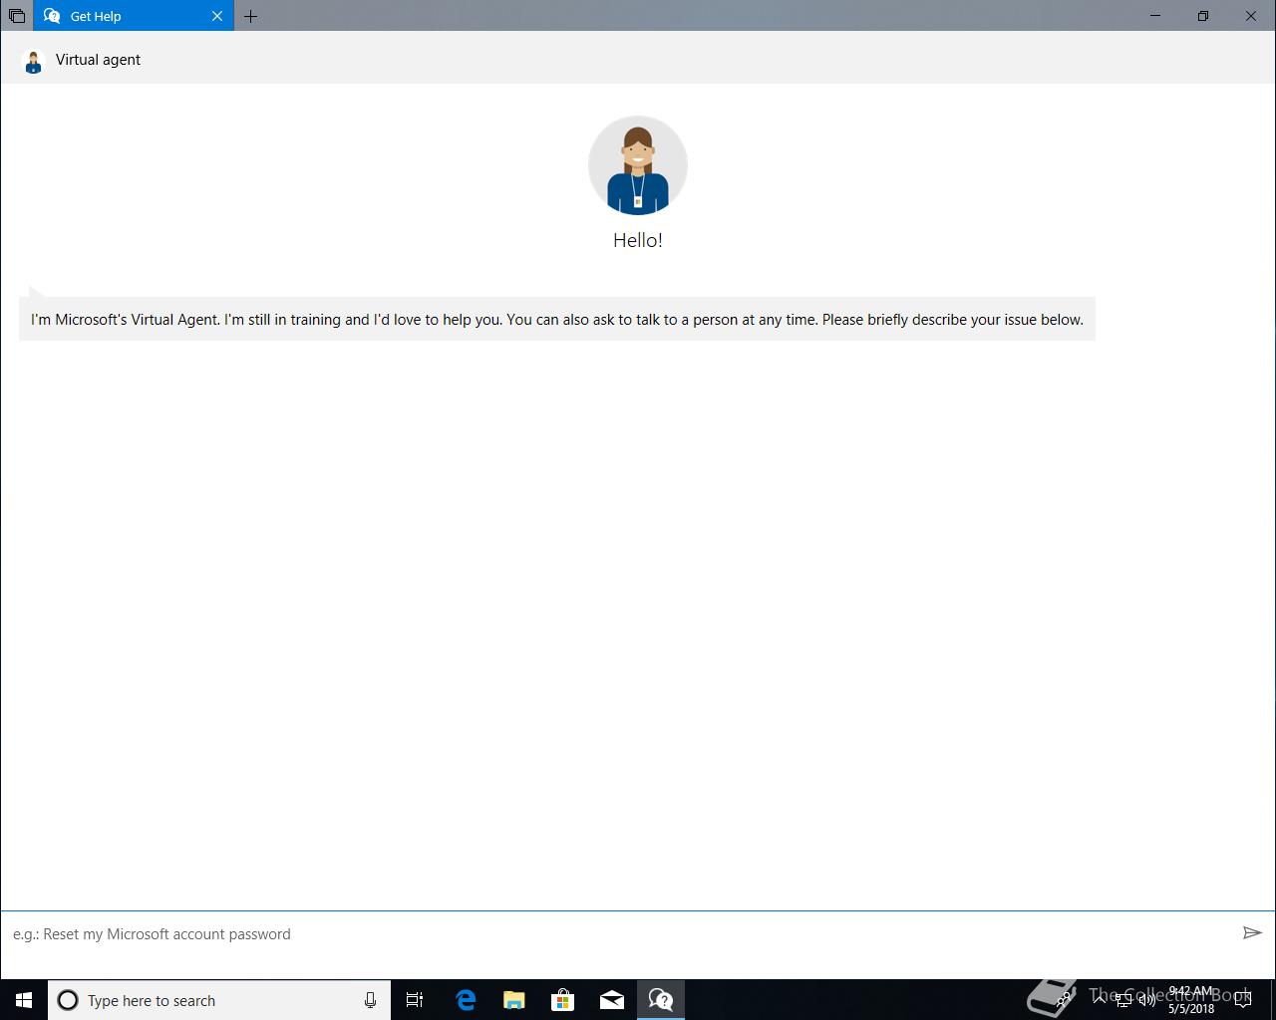Image resolution: width=1276 pixels, height=1020 pixels.
Task: Open Task View from taskbar
Action: [x=415, y=1000]
